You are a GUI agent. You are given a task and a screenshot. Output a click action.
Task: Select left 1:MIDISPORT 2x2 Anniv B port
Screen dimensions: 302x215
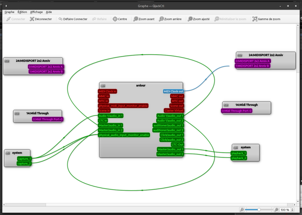[x=46, y=72]
